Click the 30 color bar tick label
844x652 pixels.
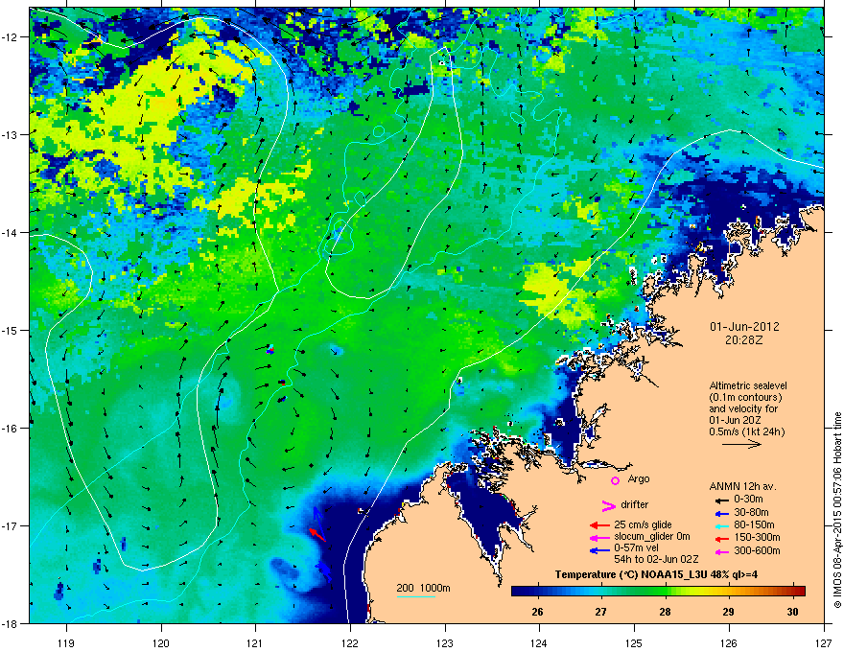(x=792, y=612)
